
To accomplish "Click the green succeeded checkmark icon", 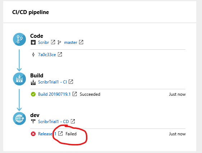I will coord(33,94).
